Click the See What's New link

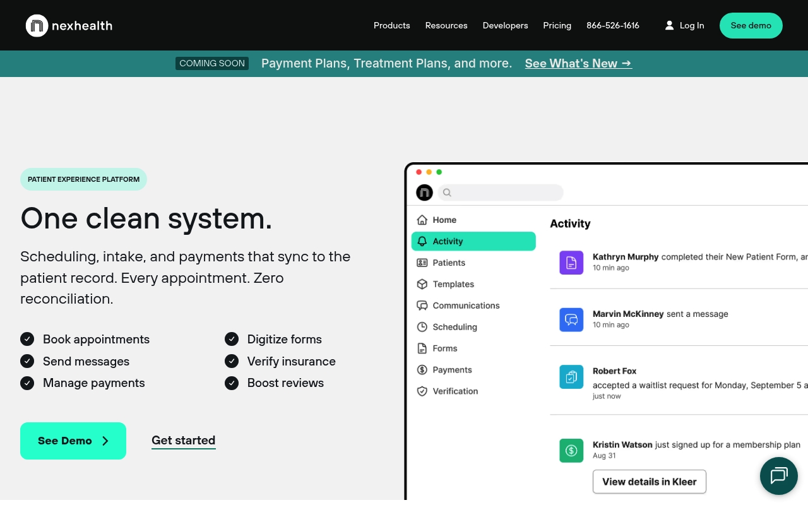[x=579, y=63]
